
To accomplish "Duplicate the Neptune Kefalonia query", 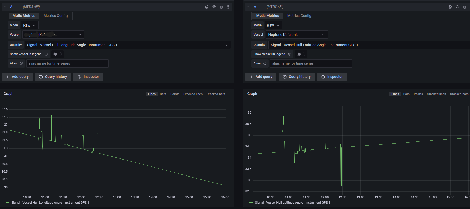I will [x=450, y=7].
